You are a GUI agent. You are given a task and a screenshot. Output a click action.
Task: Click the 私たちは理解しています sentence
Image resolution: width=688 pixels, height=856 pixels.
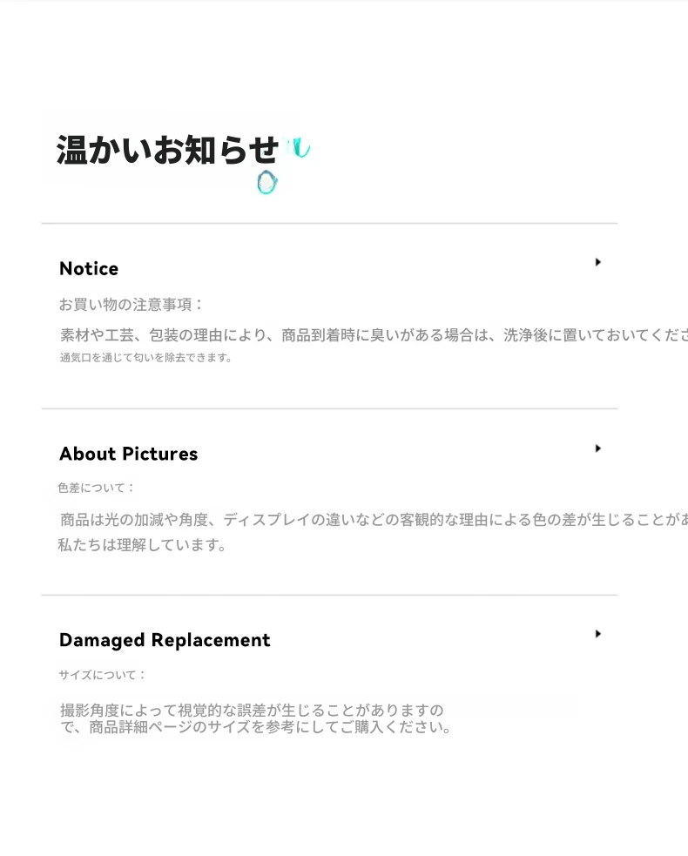tap(142, 546)
